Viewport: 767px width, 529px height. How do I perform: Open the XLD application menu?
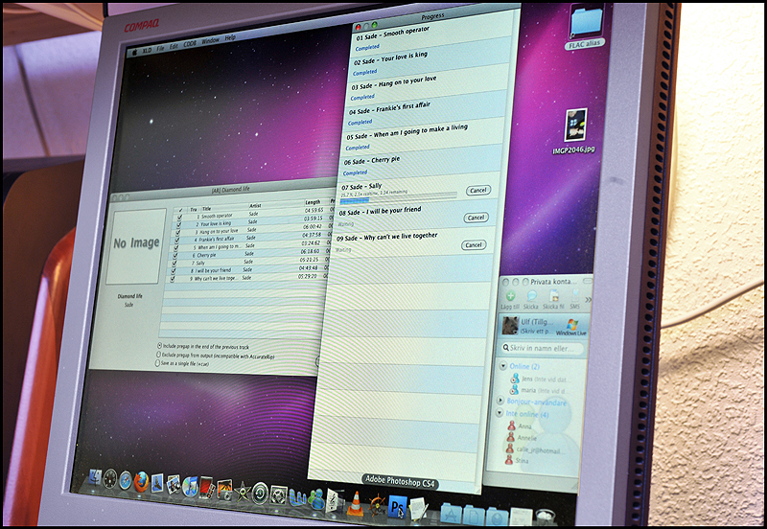click(147, 51)
